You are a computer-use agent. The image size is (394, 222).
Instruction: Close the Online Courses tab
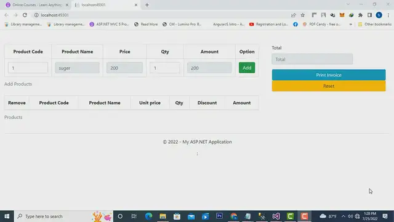point(67,5)
